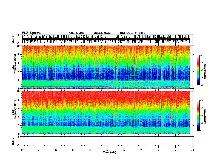Click the "Time (min)" axis title
217x168 pixels.
[x=110, y=152]
